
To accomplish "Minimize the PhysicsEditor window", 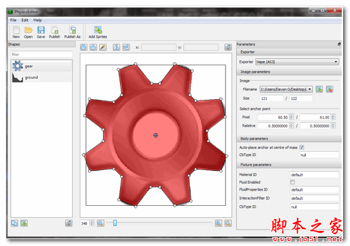I will tap(314, 10).
